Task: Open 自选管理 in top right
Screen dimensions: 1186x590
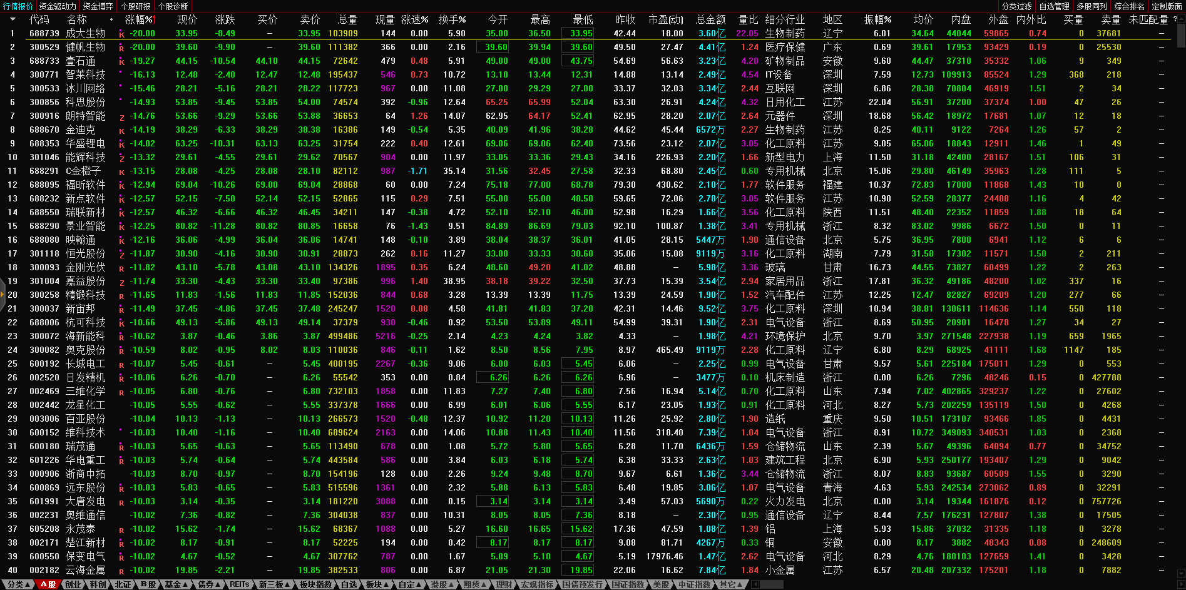Action: point(1054,6)
